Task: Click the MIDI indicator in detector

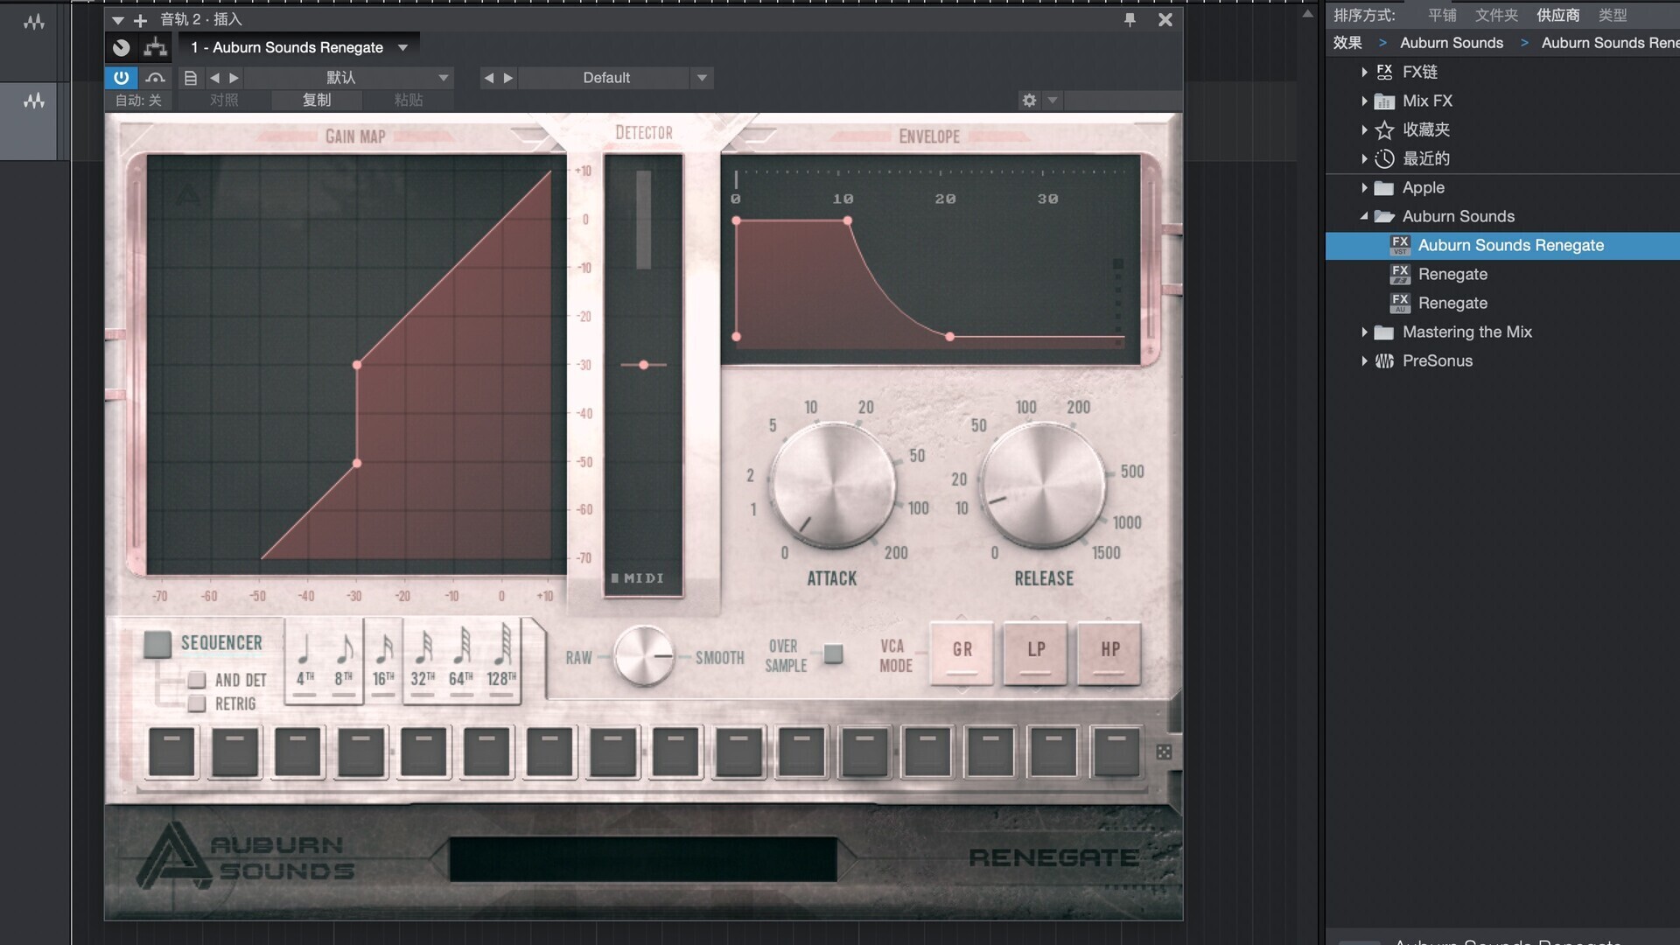Action: [637, 578]
